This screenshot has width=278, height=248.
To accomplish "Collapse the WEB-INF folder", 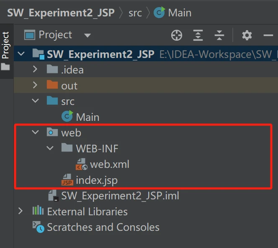I will pos(50,148).
